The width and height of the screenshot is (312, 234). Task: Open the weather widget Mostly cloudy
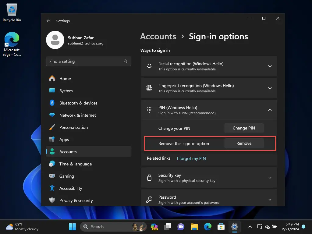pos(22,227)
